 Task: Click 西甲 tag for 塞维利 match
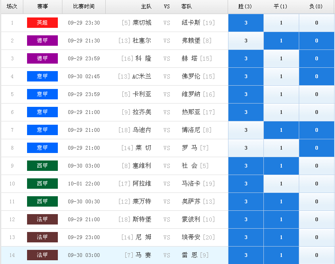[42, 165]
